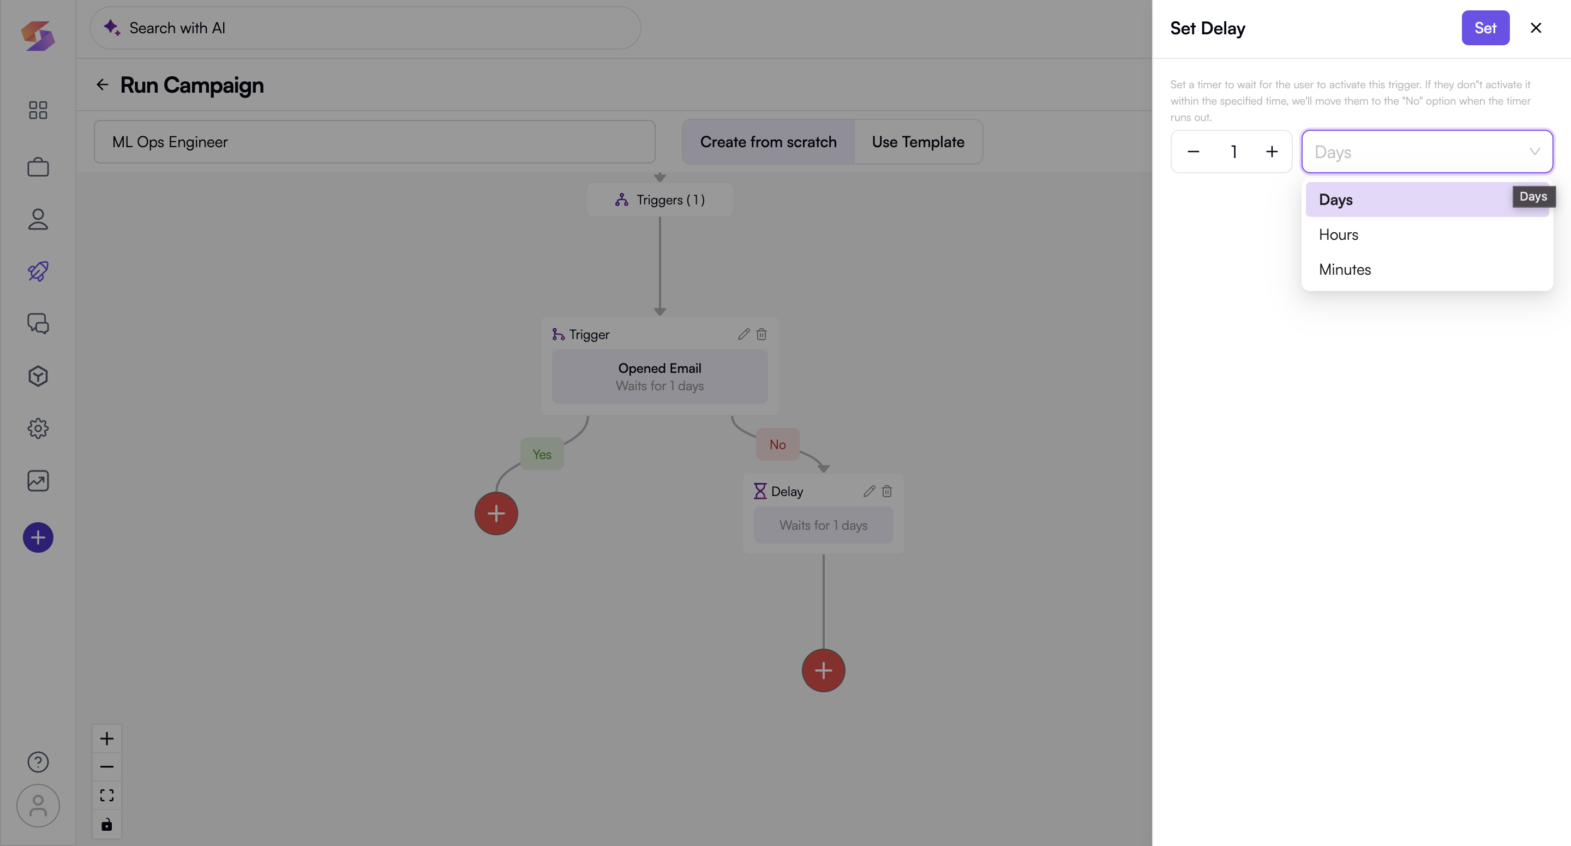The height and width of the screenshot is (846, 1571).
Task: Collapse the Days unit dropdown
Action: point(1426,152)
